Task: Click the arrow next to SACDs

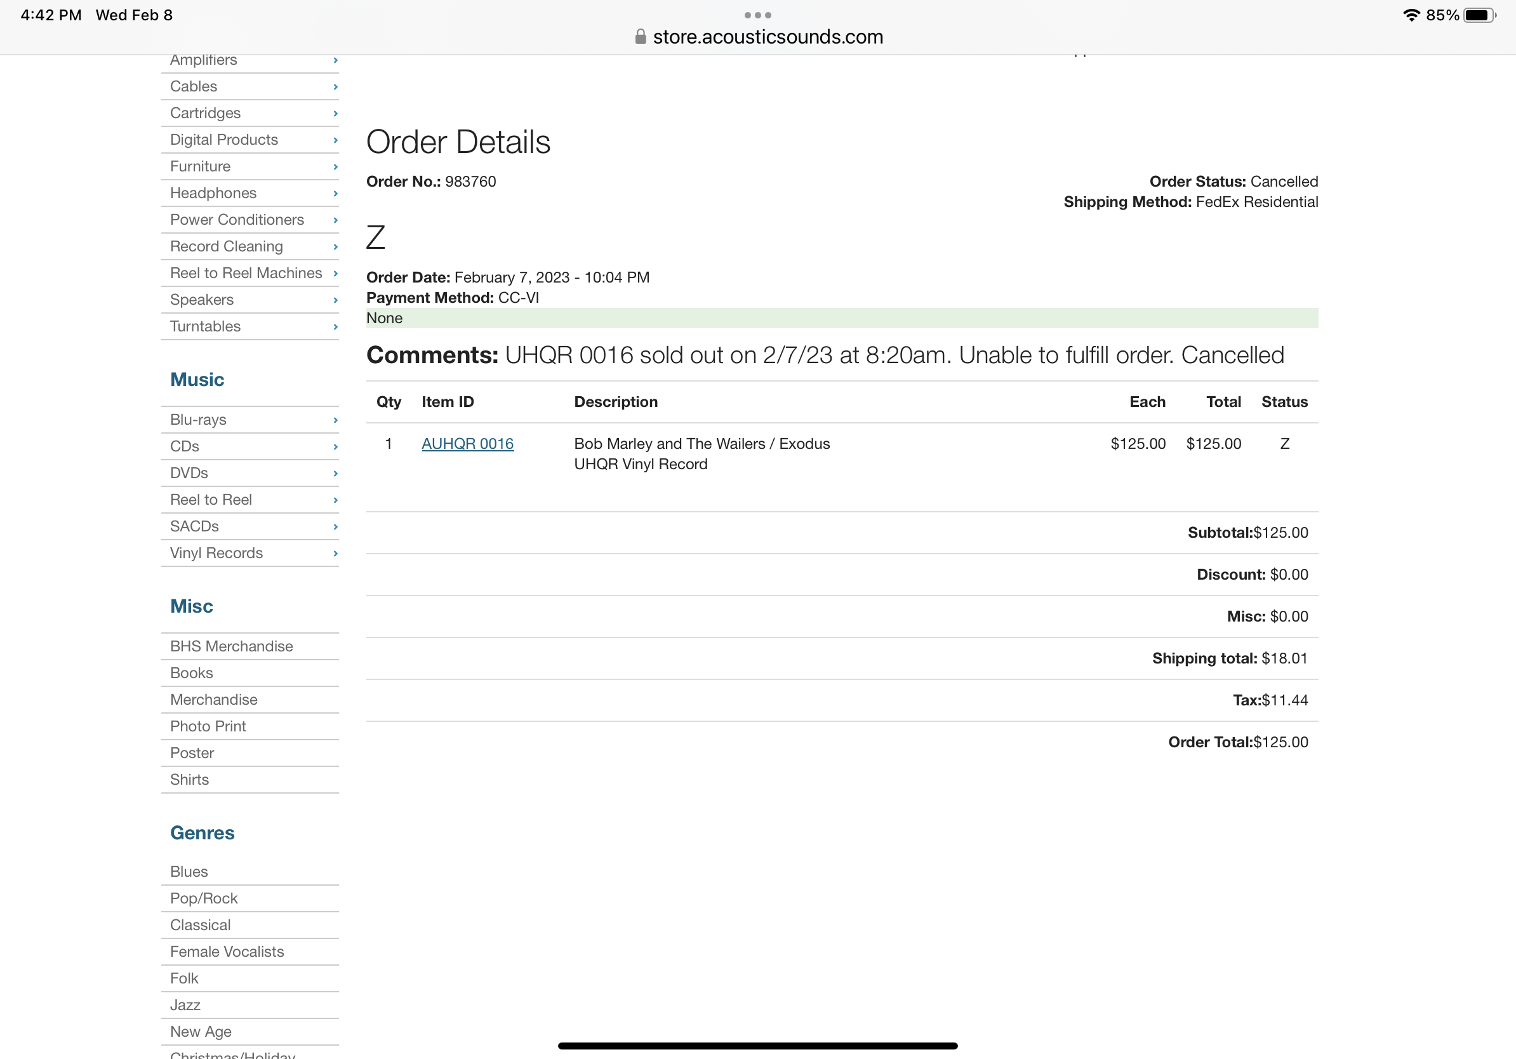Action: pos(335,527)
